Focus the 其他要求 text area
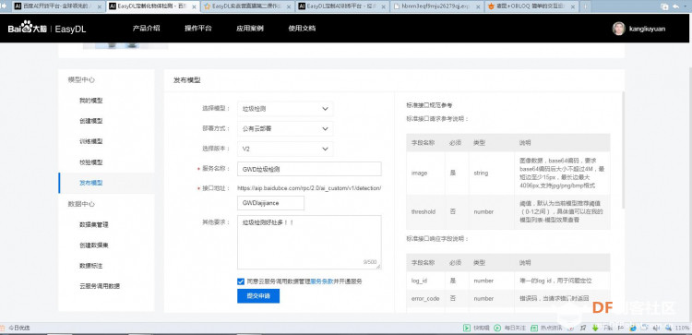Viewport: 692px width, 335px height. click(x=309, y=243)
